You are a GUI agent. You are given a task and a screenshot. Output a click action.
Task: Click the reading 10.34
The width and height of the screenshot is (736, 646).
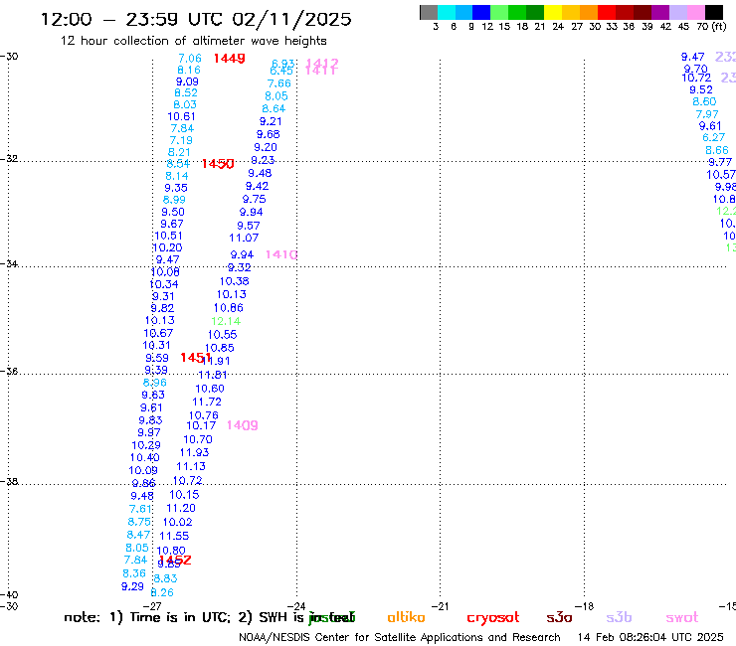[x=164, y=284]
